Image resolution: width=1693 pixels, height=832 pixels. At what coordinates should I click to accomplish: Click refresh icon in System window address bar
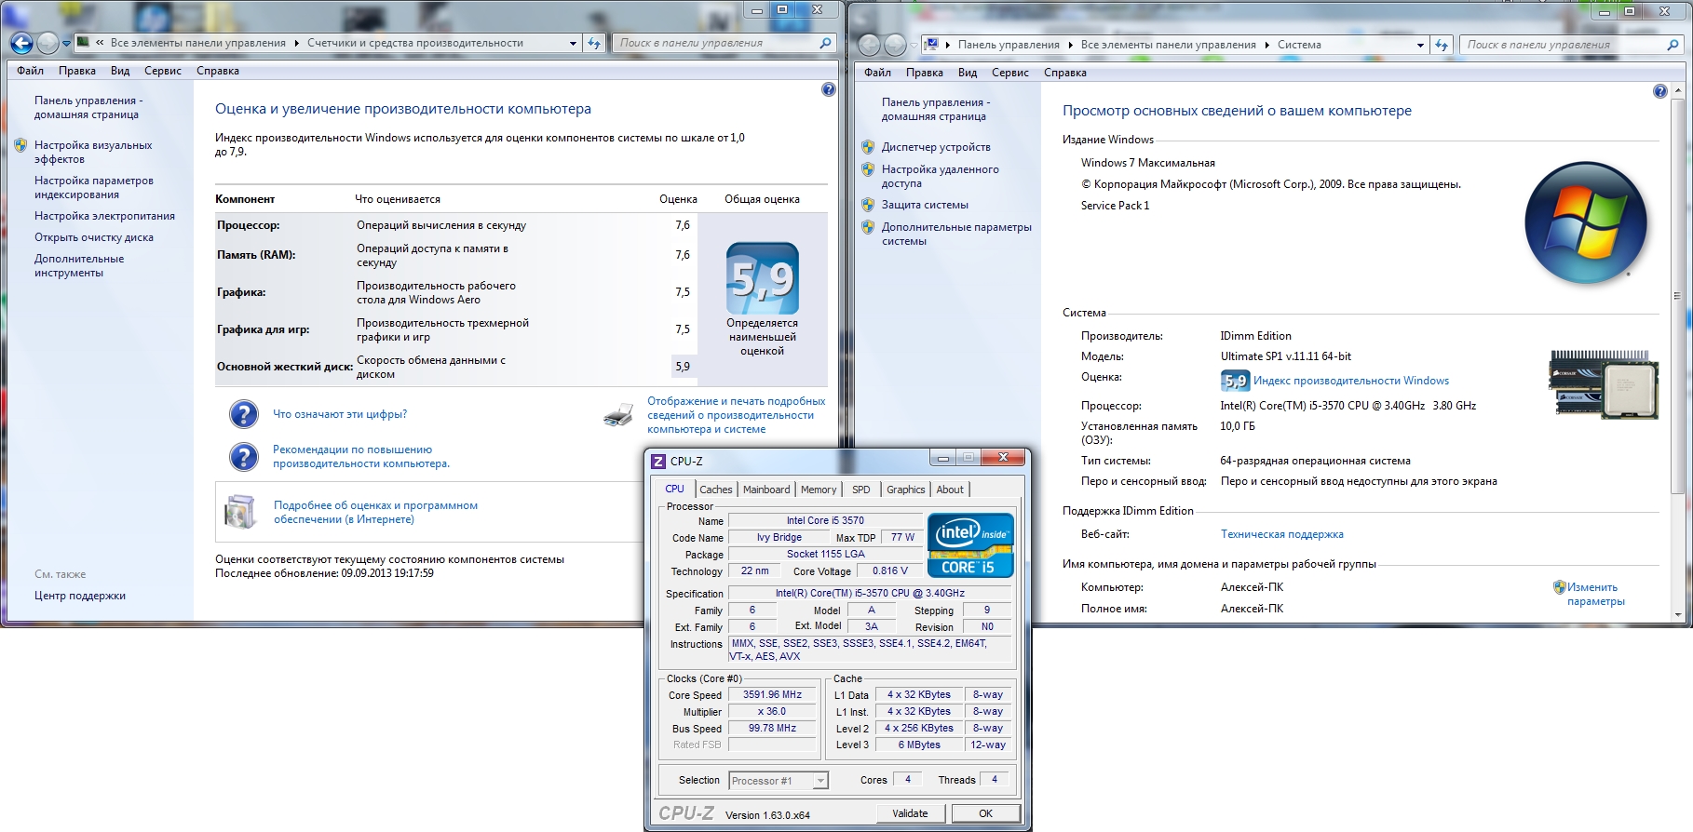1442,45
